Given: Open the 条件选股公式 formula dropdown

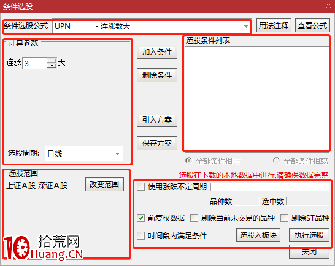Looking at the screenshot, I should point(246,26).
